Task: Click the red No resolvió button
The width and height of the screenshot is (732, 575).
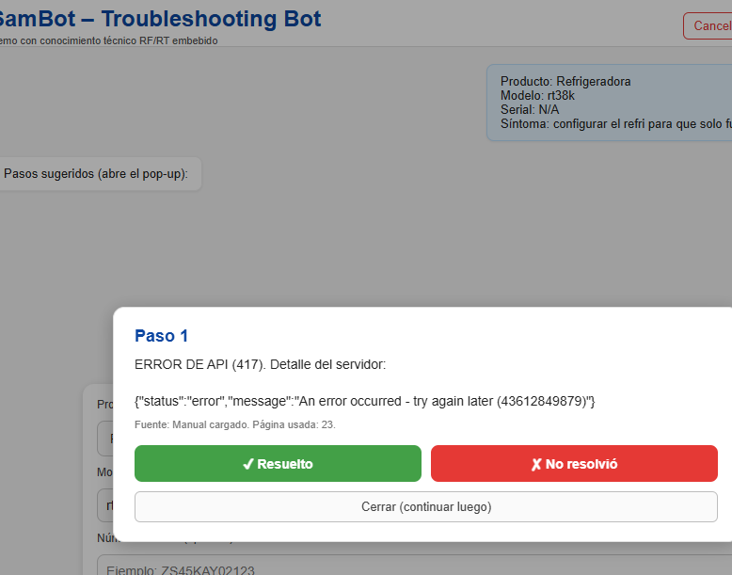Action: pyautogui.click(x=574, y=463)
